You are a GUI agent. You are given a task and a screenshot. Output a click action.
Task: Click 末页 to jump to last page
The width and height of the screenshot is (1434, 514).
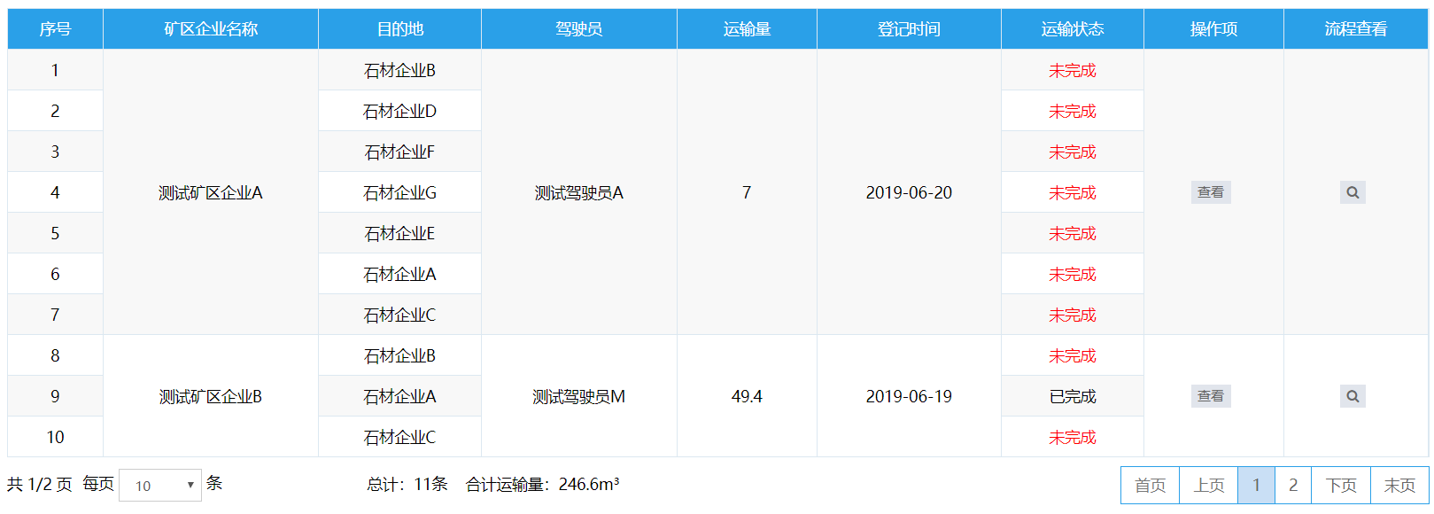pyautogui.click(x=1400, y=485)
